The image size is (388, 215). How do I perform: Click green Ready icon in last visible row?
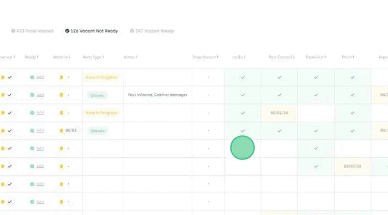(x=32, y=202)
